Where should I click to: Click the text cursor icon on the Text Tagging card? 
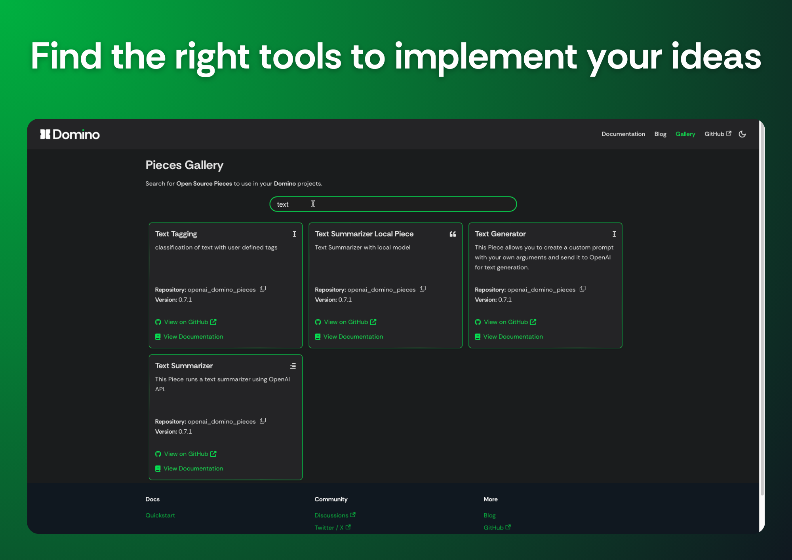(x=294, y=234)
